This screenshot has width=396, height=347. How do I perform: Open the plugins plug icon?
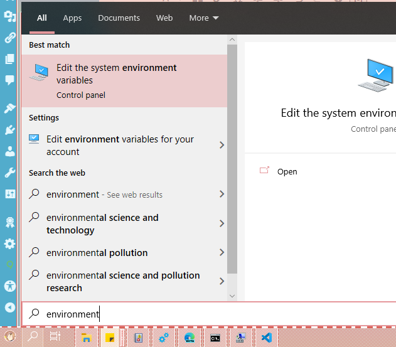click(x=9, y=130)
